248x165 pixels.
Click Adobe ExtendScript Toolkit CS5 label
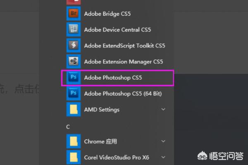point(125,46)
